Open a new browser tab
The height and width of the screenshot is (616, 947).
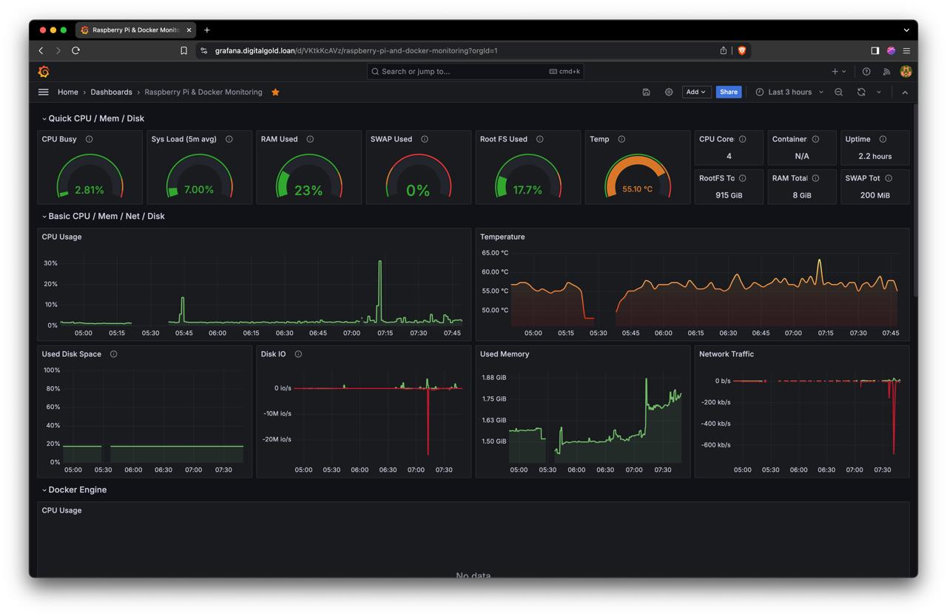point(207,30)
